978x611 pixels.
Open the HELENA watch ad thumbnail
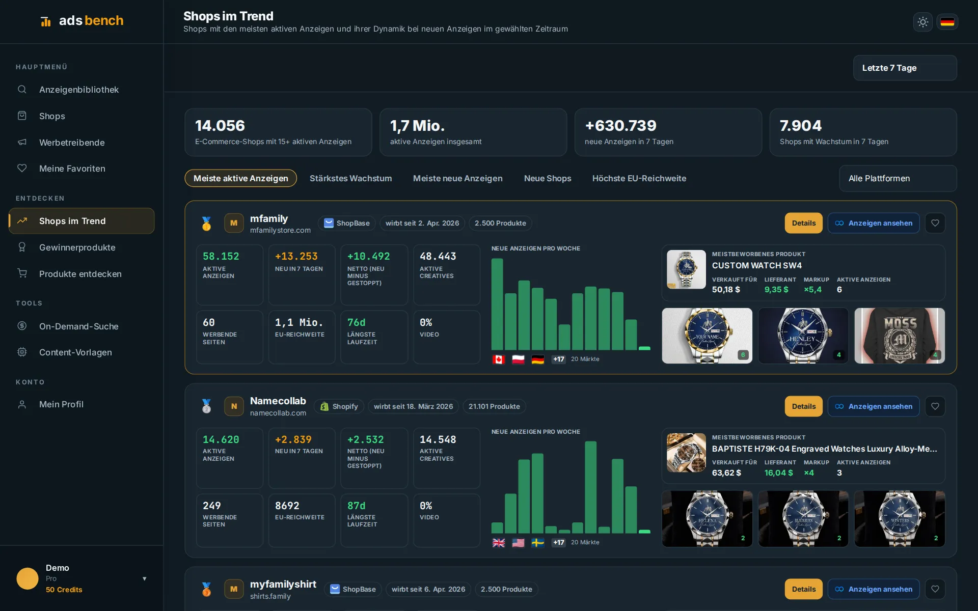click(x=707, y=519)
